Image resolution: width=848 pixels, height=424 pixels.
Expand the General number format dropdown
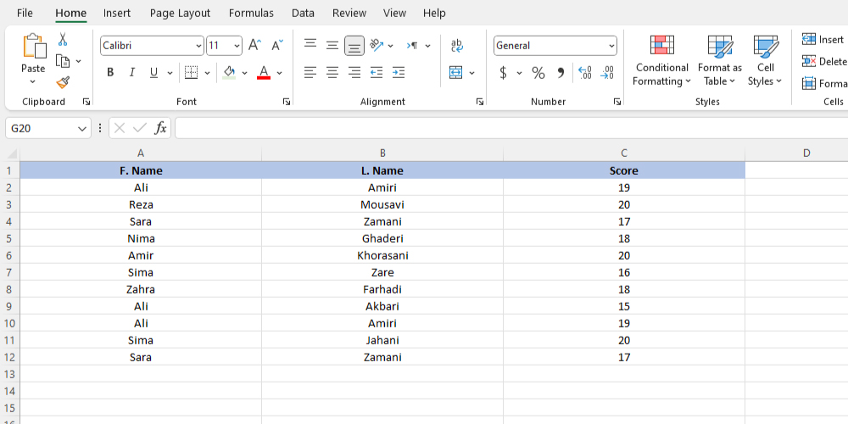click(x=611, y=46)
